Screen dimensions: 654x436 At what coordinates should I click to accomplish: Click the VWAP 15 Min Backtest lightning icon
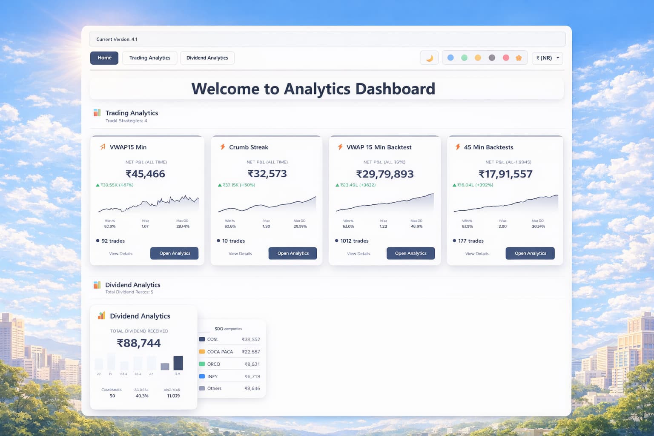coord(340,147)
